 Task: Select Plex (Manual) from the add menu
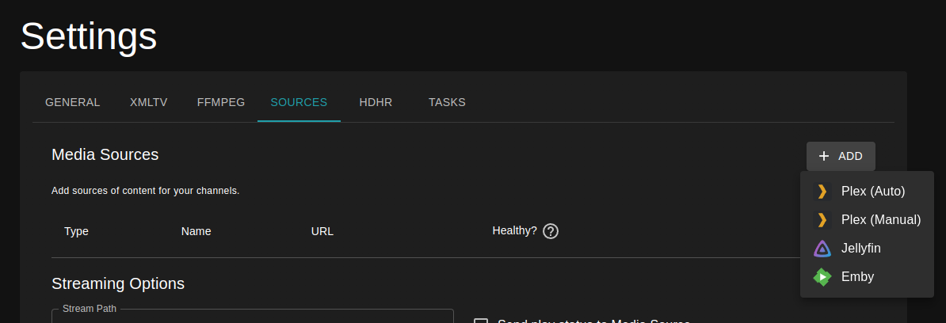pyautogui.click(x=880, y=219)
